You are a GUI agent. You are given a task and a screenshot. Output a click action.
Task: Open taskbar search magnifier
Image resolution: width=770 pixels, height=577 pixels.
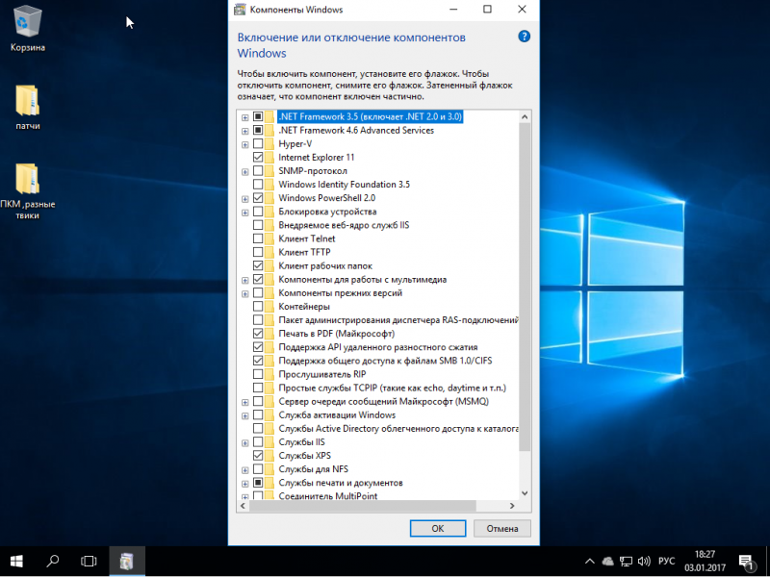click(53, 561)
